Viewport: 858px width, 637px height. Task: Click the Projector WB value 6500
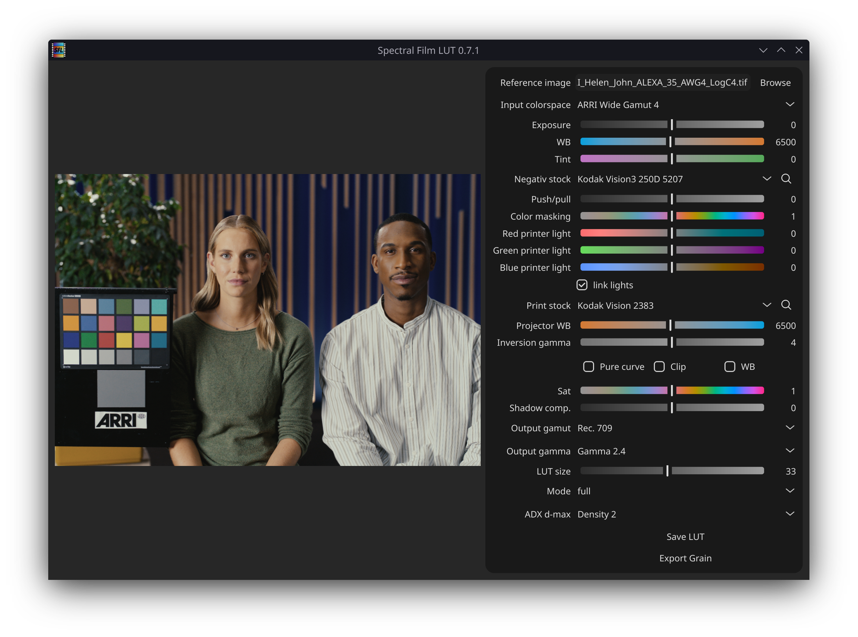click(x=785, y=326)
